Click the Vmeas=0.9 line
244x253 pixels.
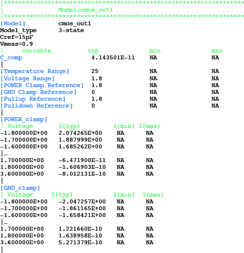point(17,44)
